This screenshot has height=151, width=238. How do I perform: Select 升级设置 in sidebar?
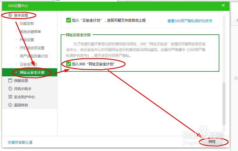27,40
